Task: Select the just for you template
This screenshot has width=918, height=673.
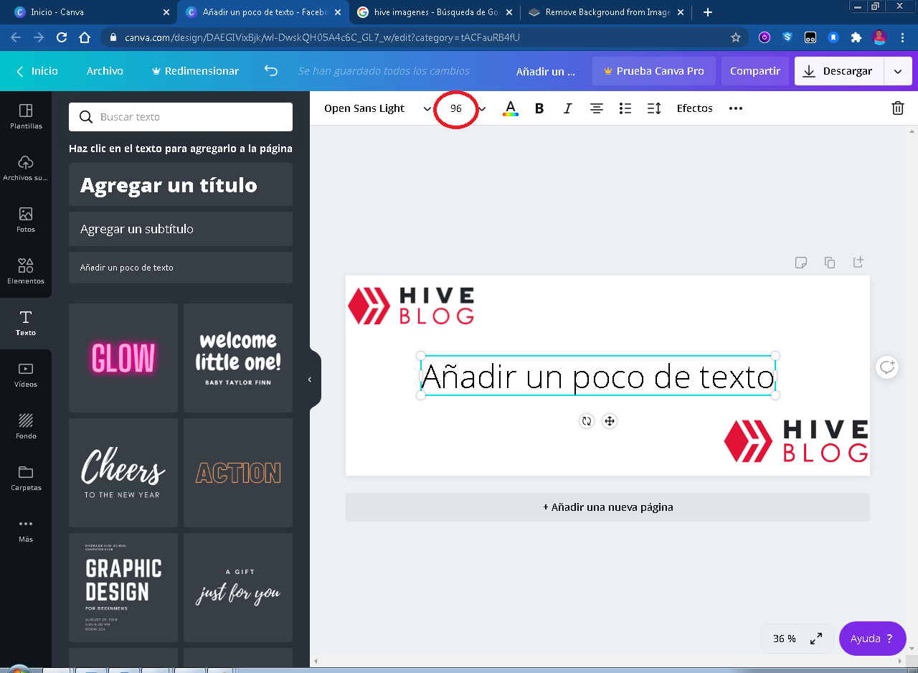Action: coord(238,588)
